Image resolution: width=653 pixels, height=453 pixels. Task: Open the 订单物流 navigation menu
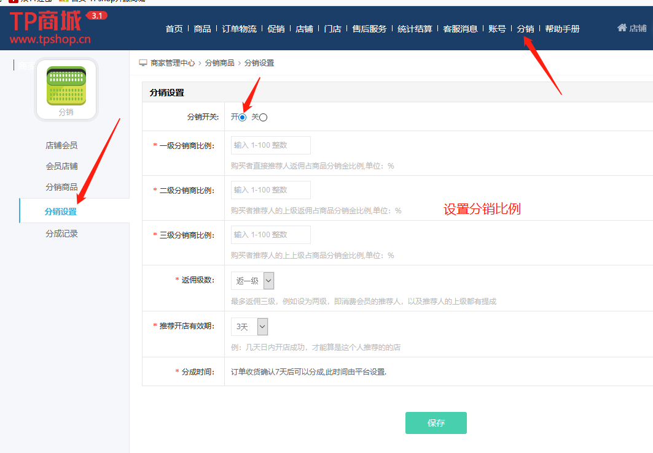239,29
